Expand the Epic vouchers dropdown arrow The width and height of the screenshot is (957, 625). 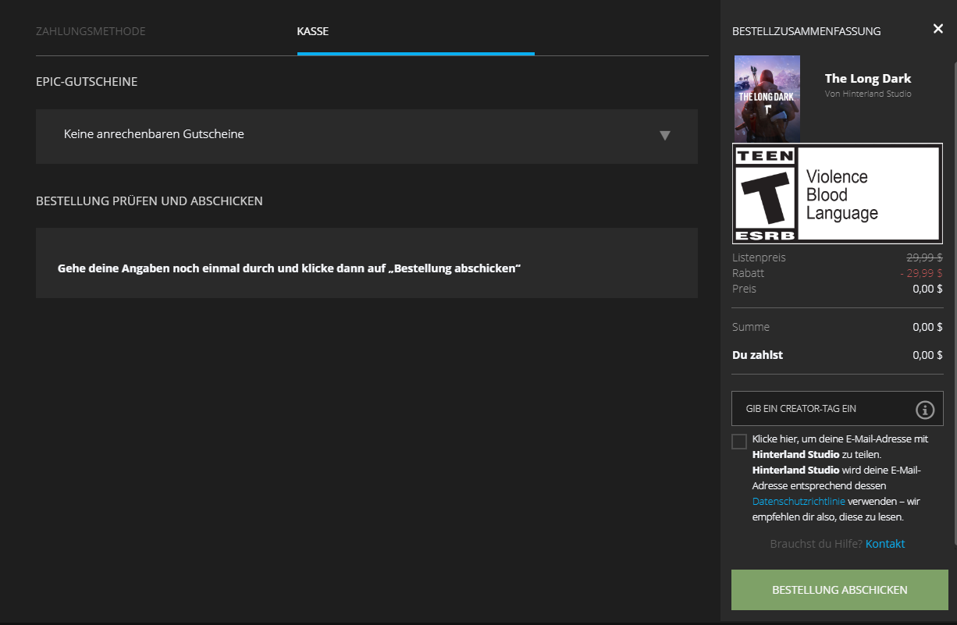click(664, 136)
